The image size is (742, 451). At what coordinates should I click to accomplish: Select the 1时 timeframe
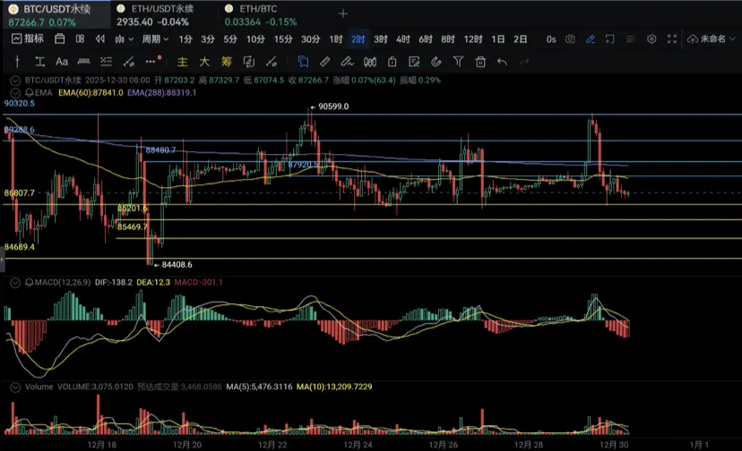coord(336,39)
